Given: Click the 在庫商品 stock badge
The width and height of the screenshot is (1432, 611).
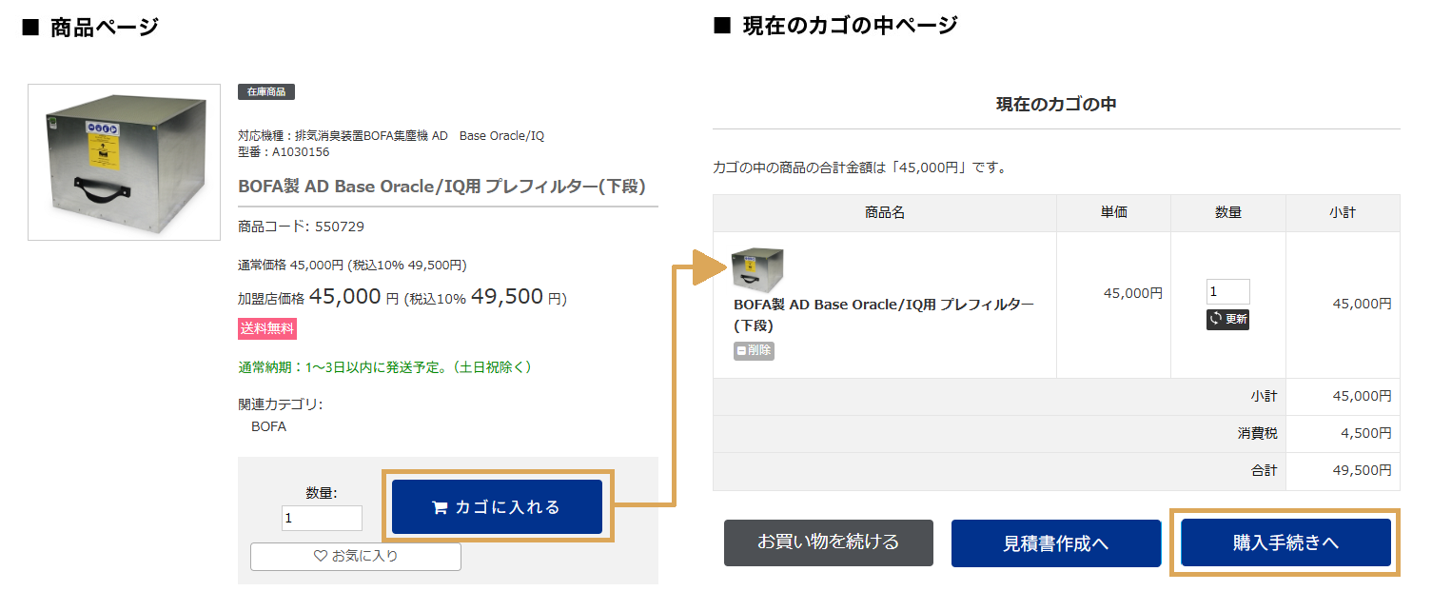Looking at the screenshot, I should [266, 92].
